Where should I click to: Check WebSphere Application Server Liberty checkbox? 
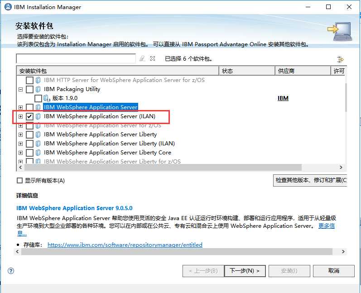[x=29, y=134]
